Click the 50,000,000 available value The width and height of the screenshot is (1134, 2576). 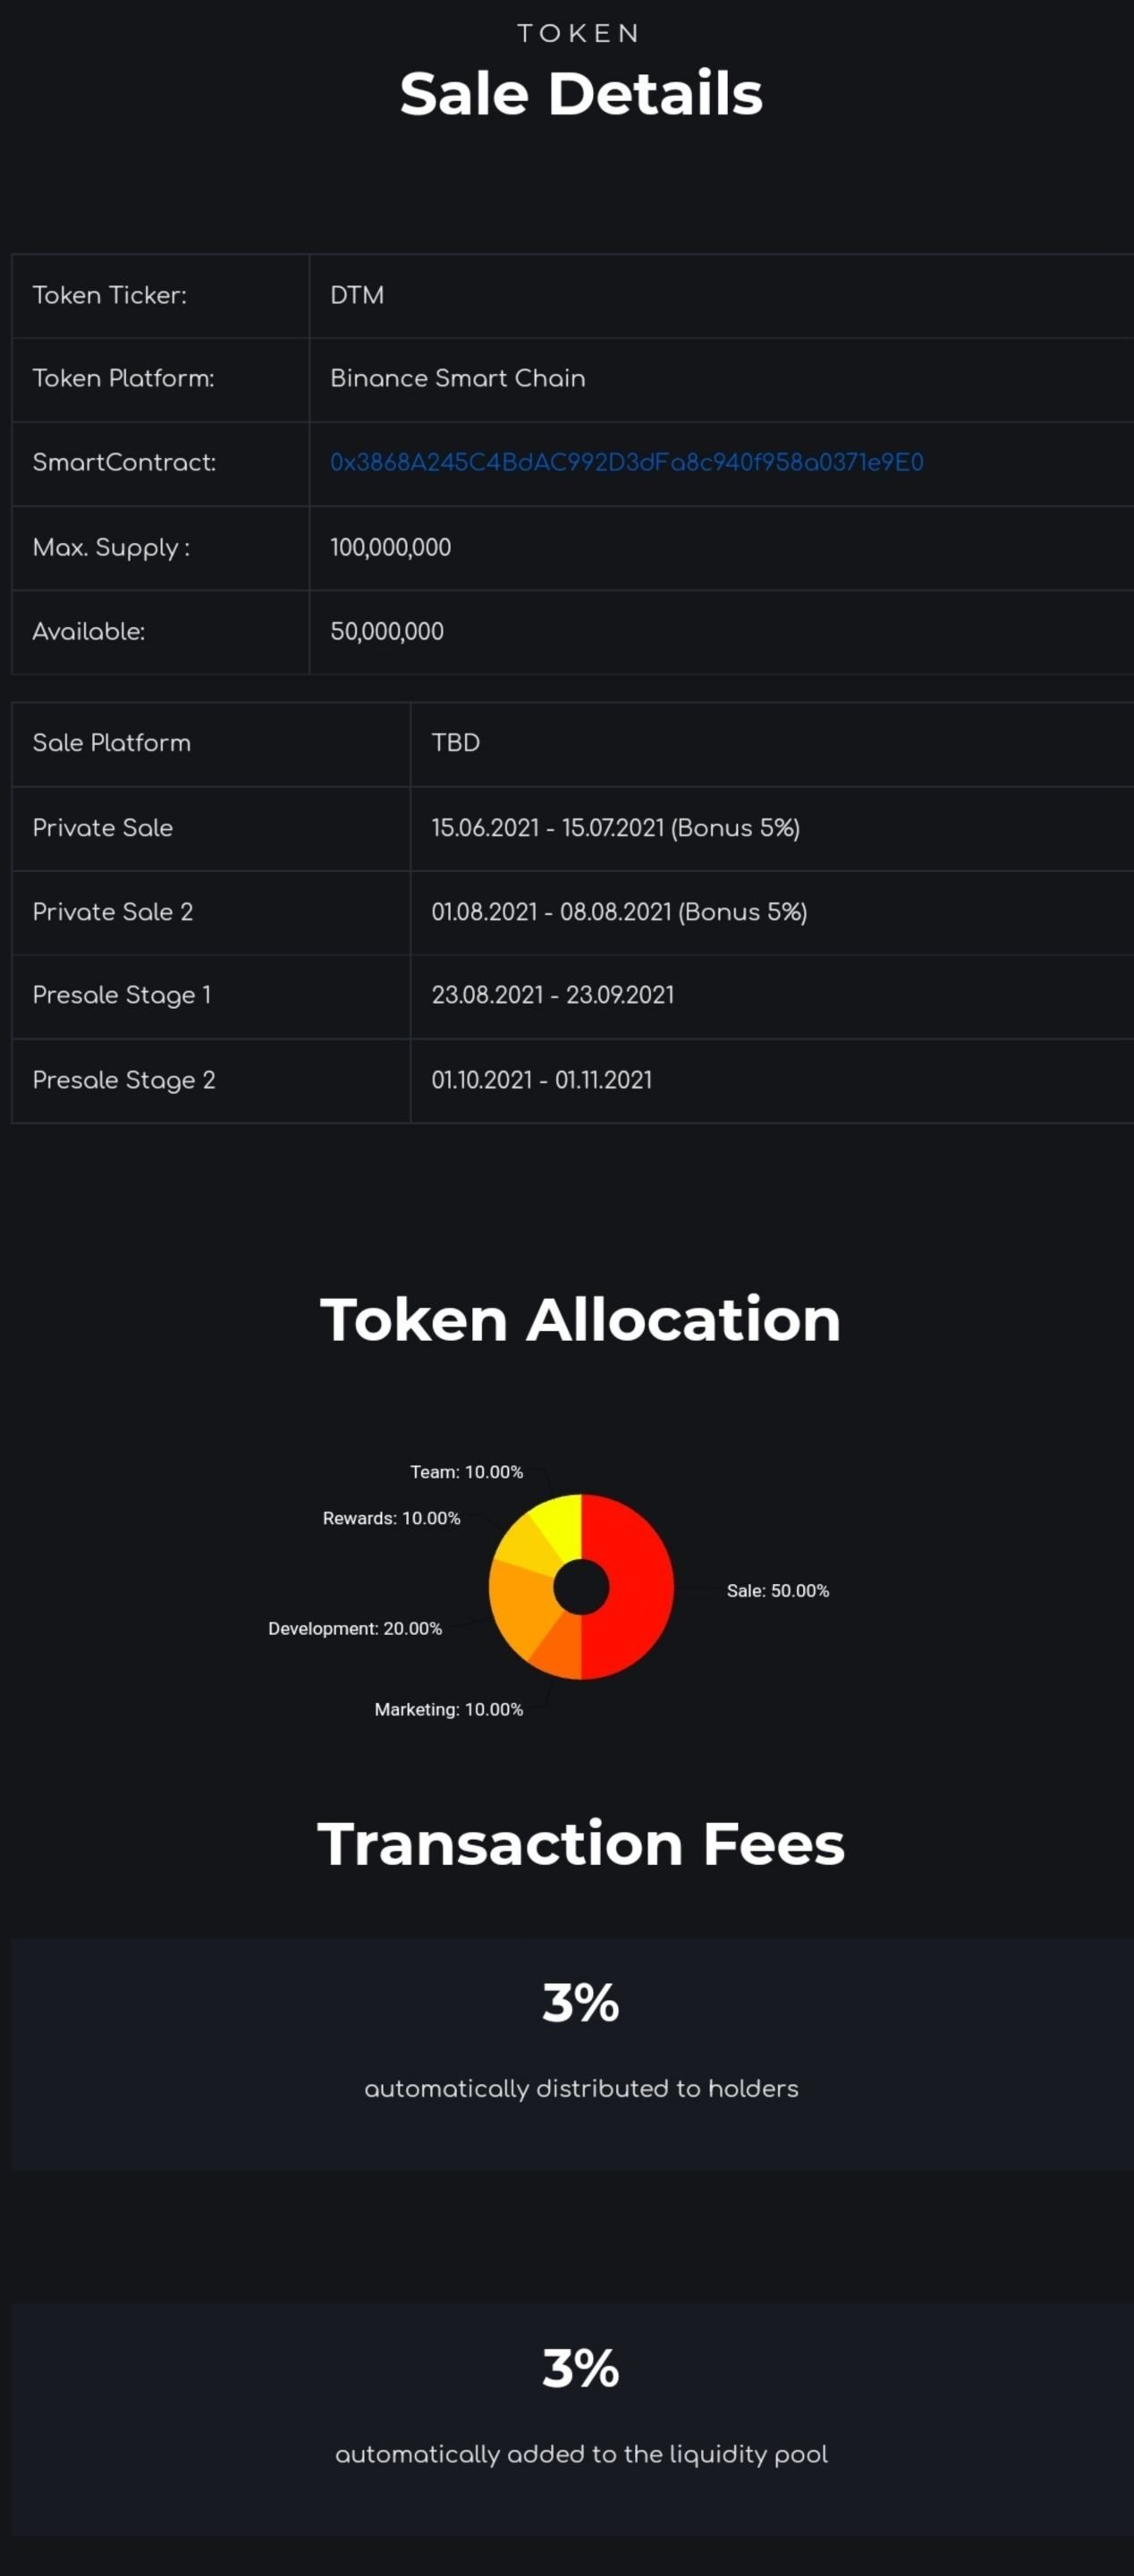(x=387, y=631)
